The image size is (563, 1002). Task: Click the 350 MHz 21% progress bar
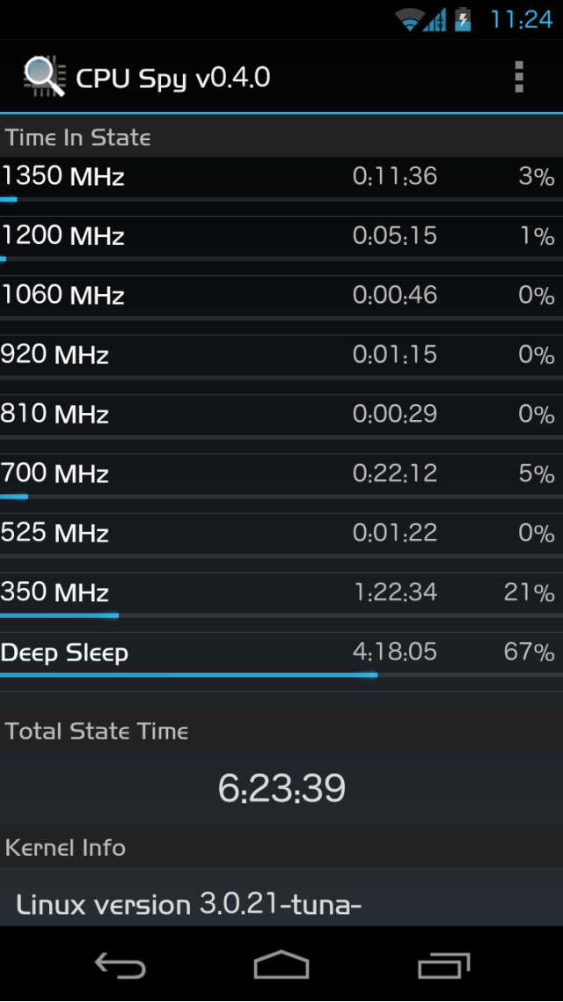281,615
